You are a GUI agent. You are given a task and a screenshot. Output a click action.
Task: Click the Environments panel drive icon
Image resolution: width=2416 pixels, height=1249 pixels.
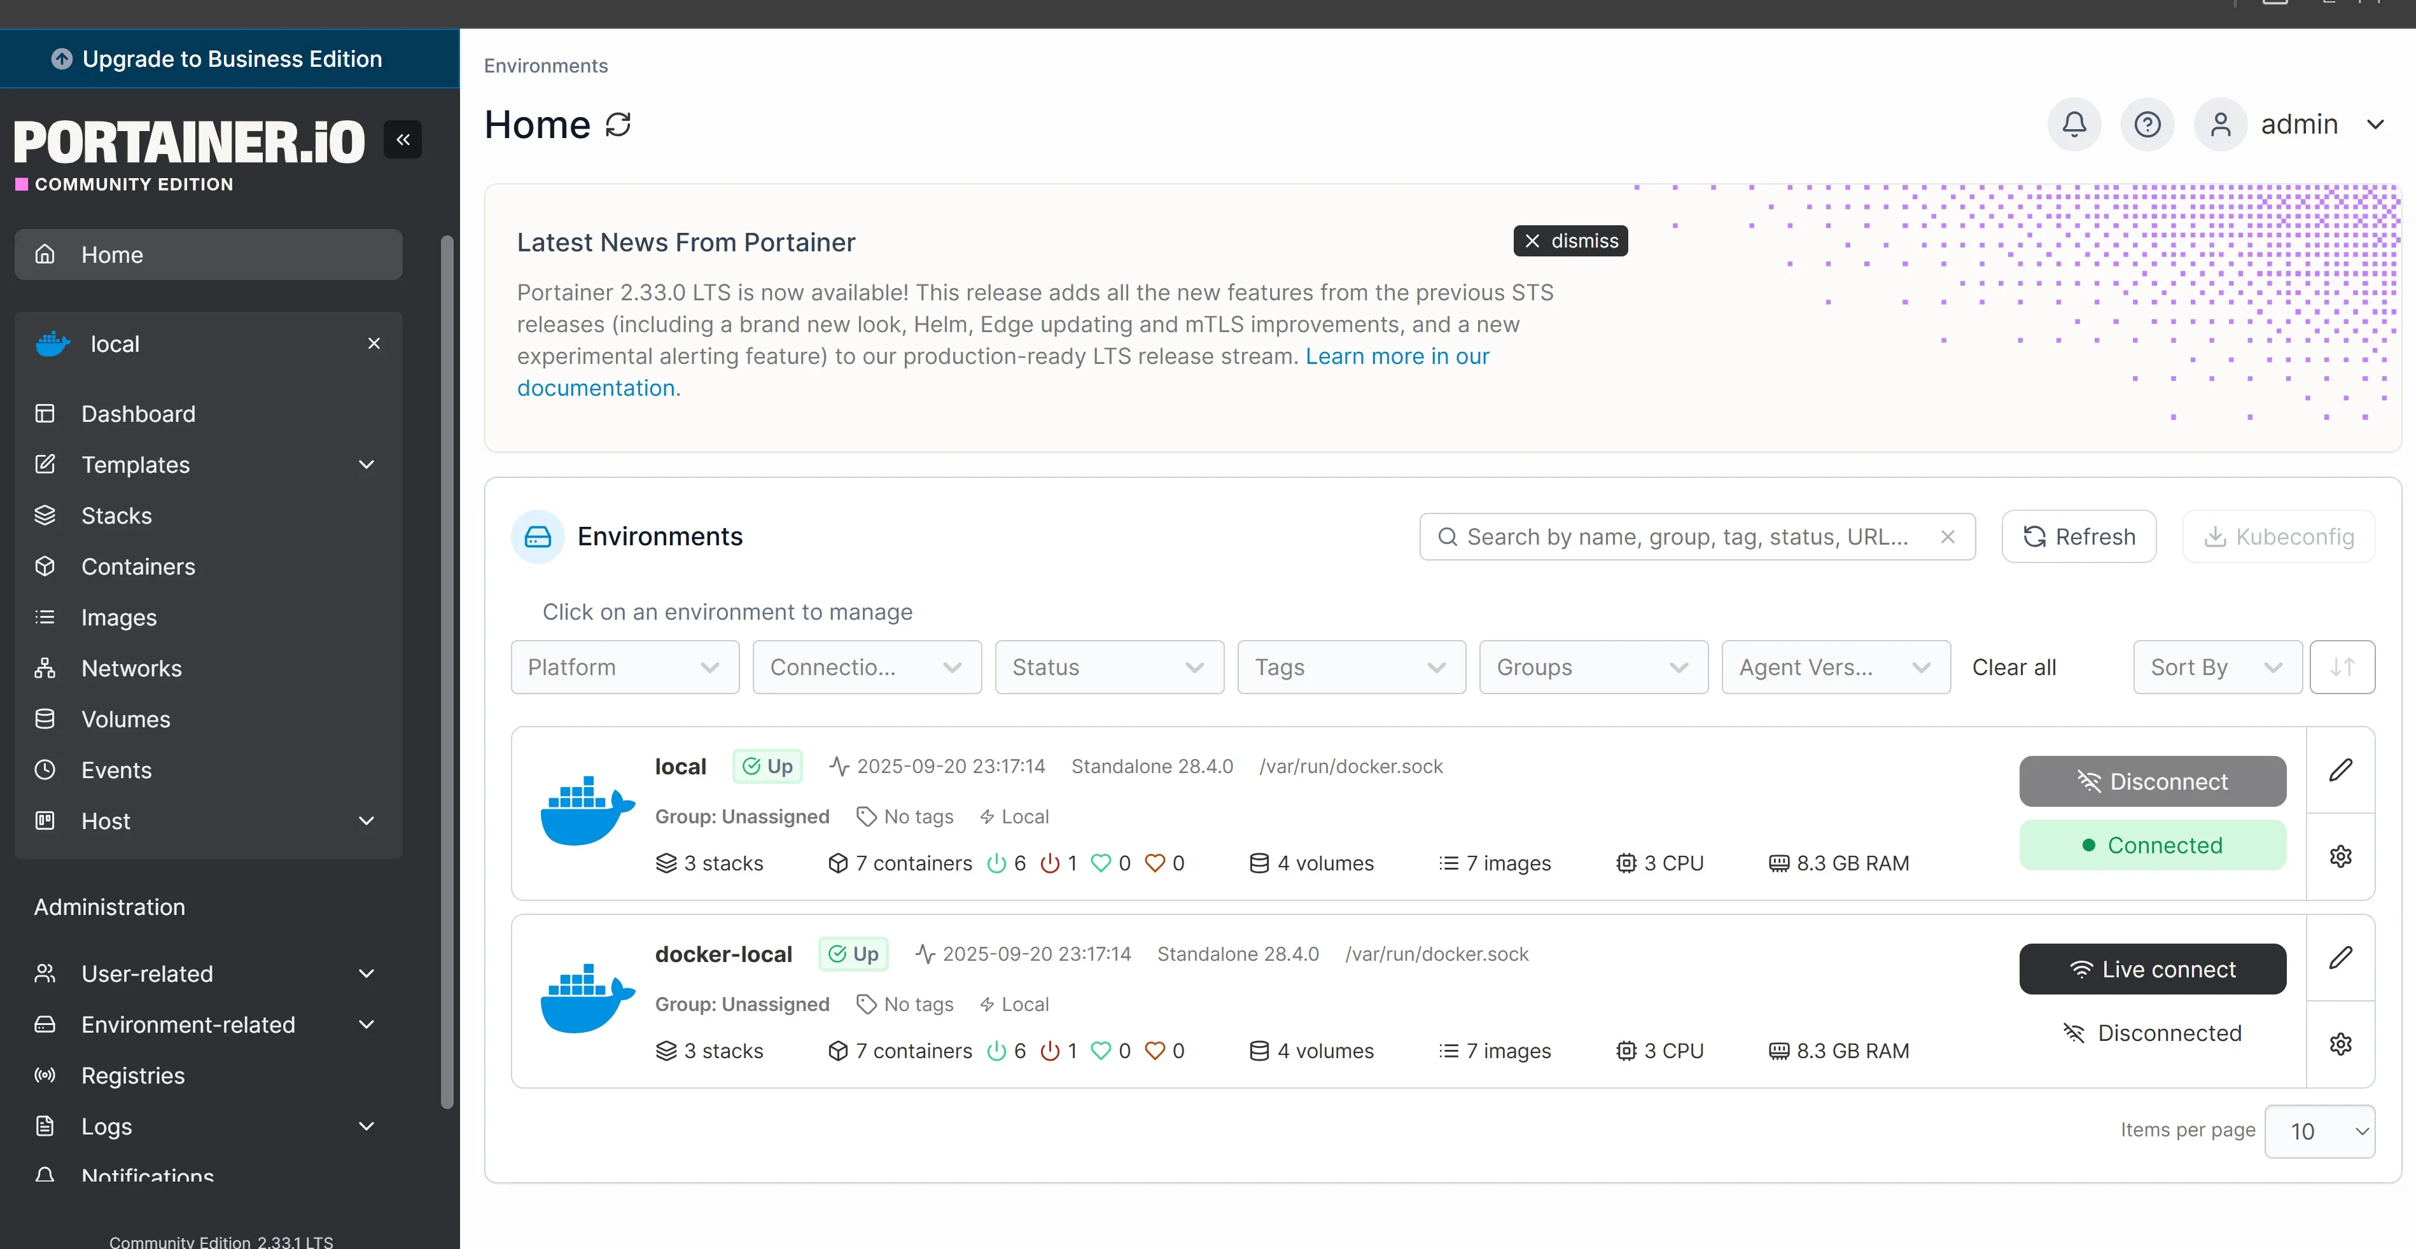point(538,536)
